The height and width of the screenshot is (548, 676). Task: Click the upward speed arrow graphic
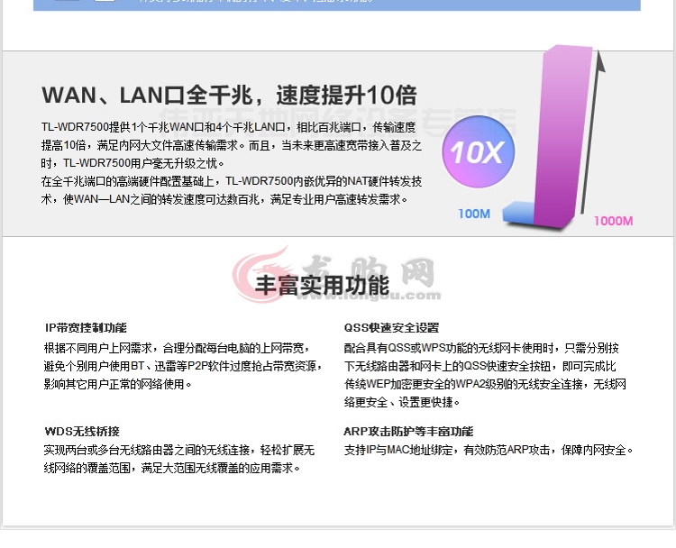point(593,132)
